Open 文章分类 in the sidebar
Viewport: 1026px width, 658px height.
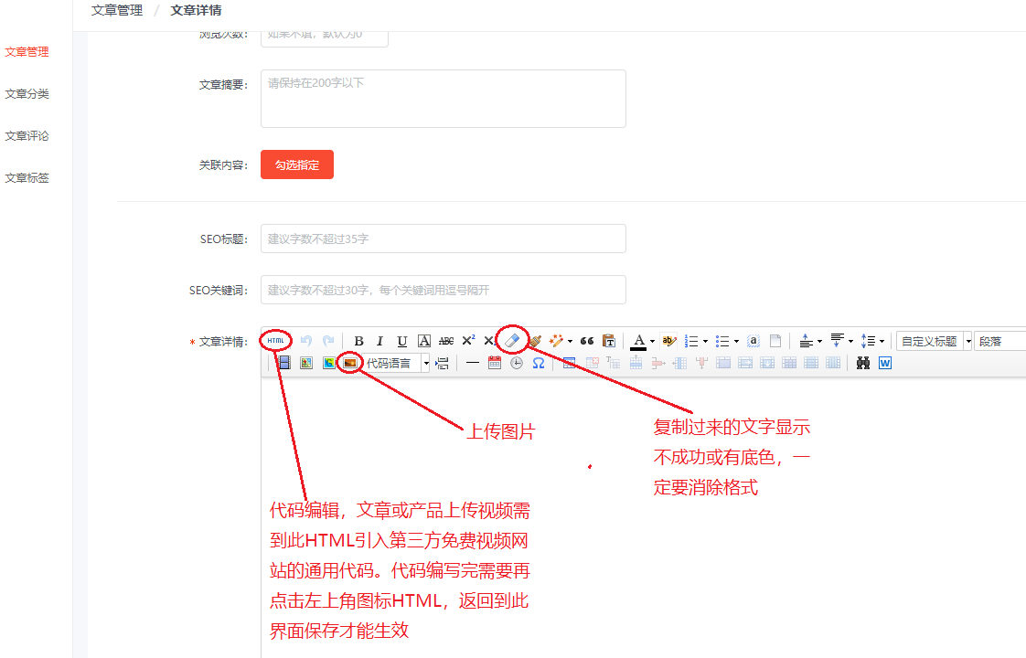27,93
